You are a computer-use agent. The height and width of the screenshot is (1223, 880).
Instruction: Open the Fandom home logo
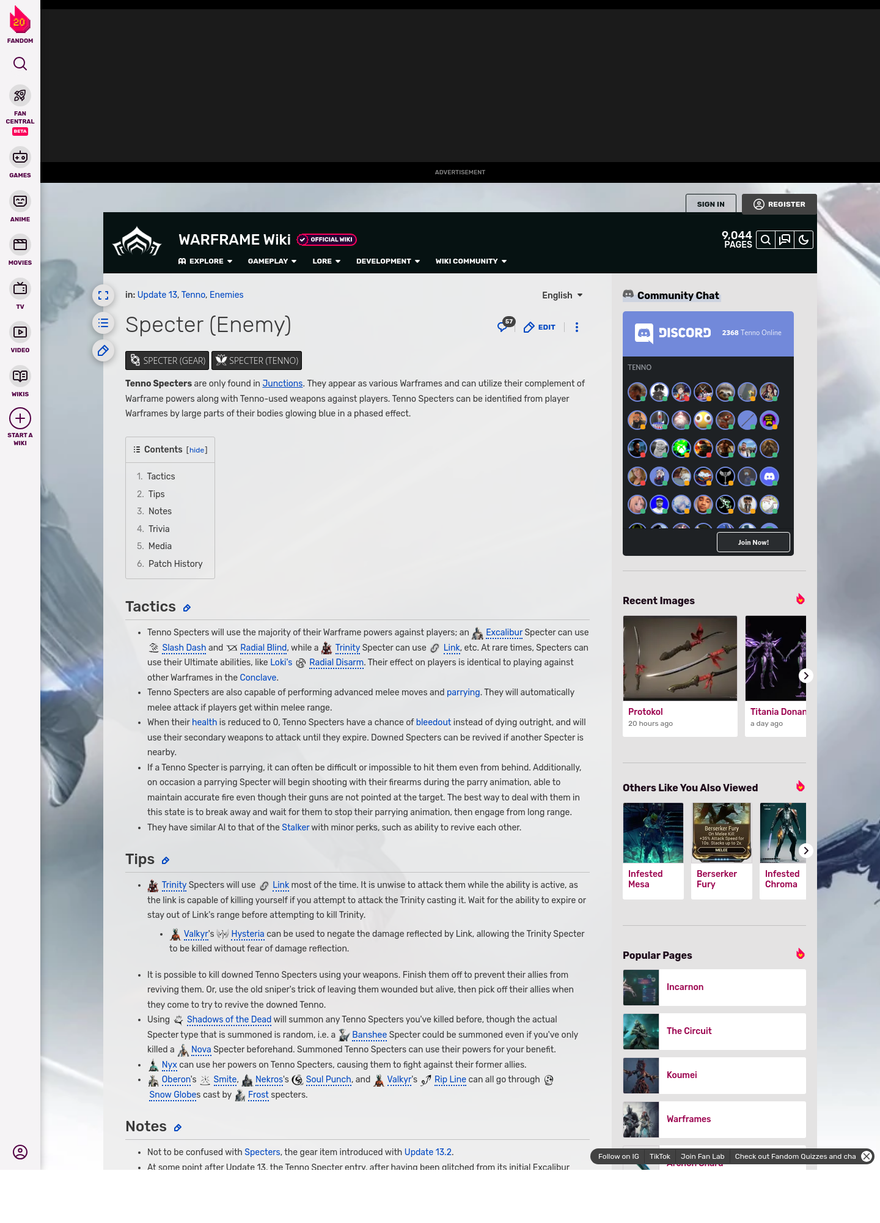point(20,25)
